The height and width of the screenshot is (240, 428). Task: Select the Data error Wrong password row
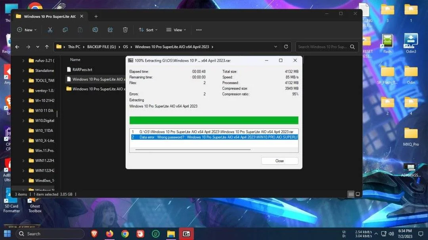coord(214,137)
